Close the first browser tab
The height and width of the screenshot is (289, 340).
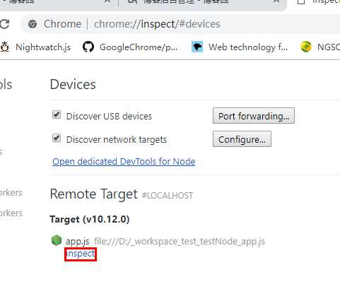pyautogui.click(x=107, y=1)
